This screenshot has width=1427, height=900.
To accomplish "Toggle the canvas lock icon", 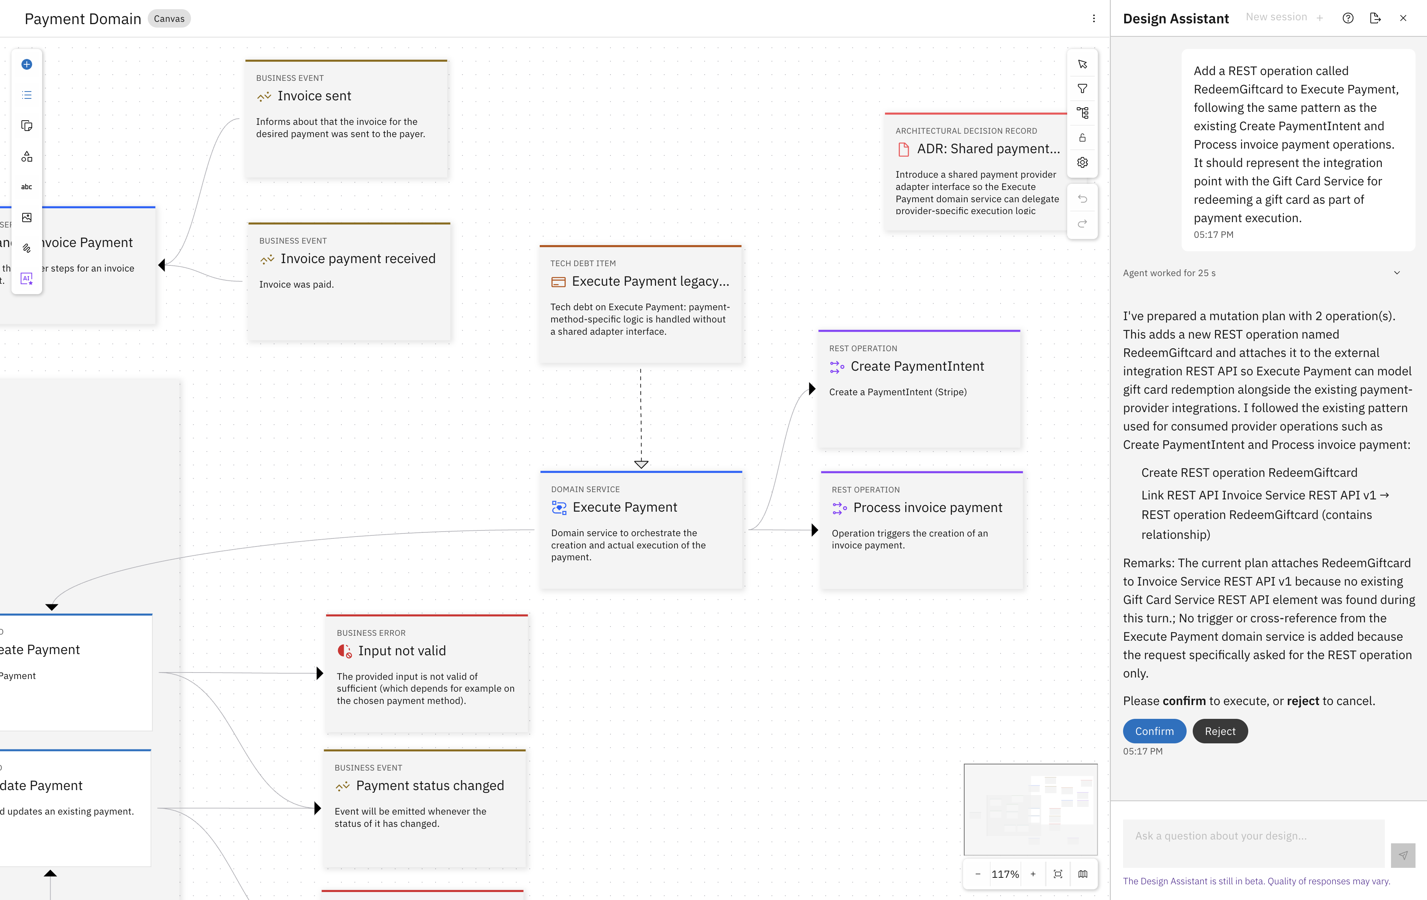I will [x=1082, y=137].
